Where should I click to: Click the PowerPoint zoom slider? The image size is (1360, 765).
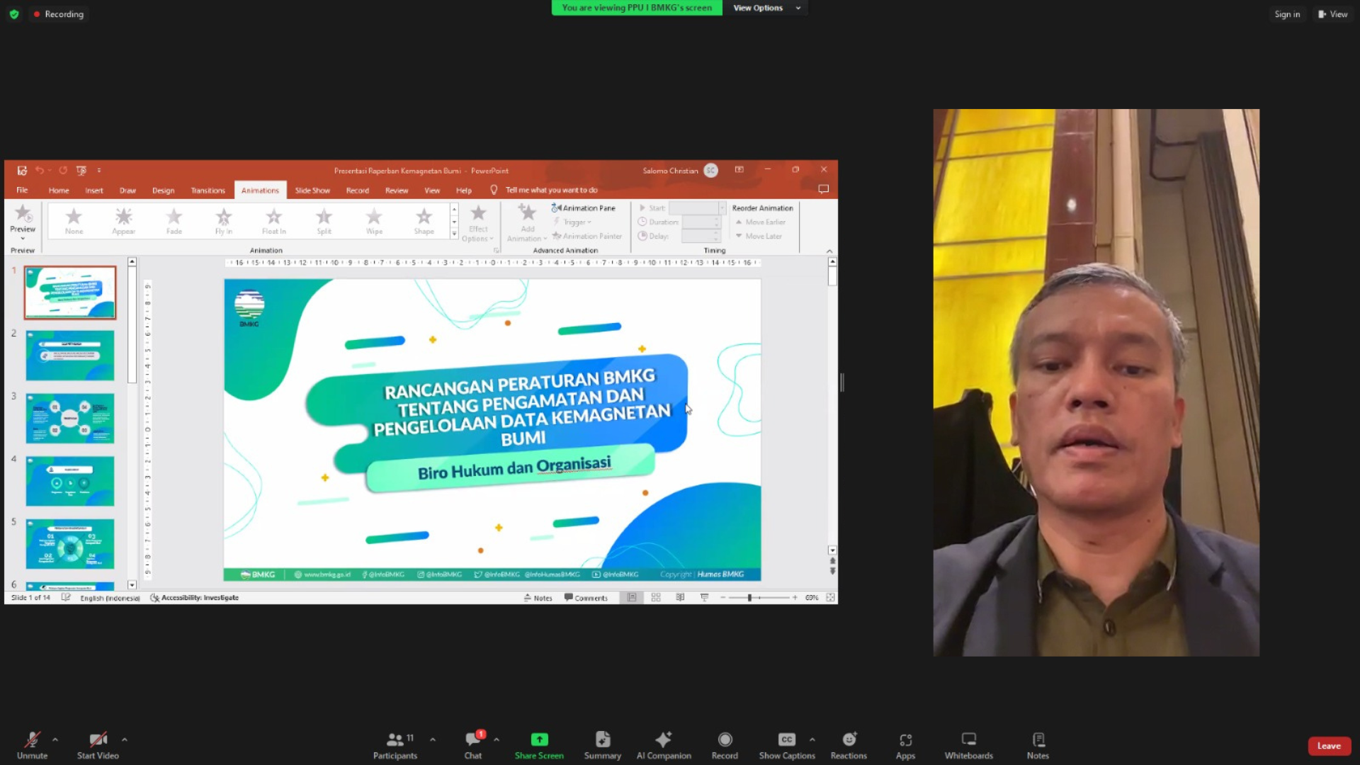click(x=758, y=598)
